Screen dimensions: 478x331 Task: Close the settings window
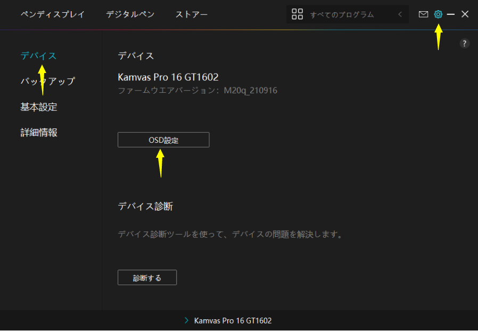[x=465, y=14]
